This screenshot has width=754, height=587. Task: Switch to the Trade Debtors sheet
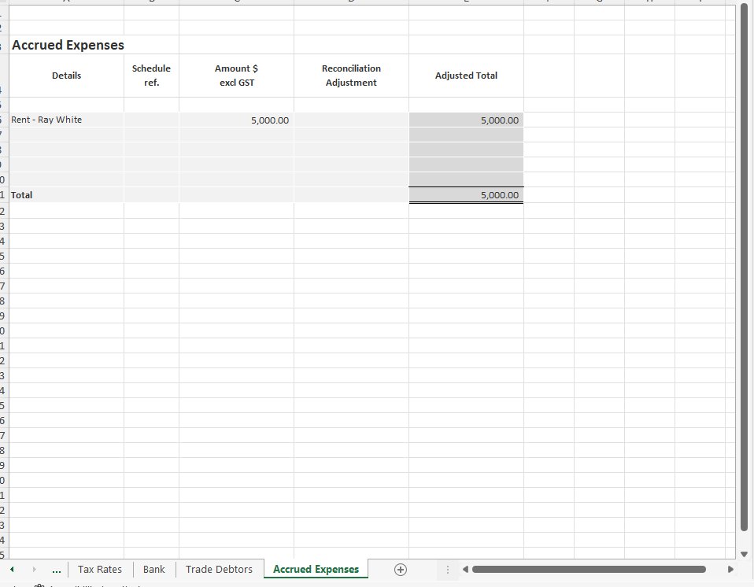219,569
